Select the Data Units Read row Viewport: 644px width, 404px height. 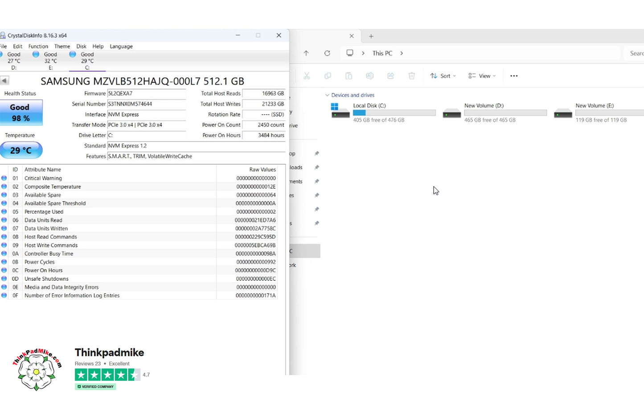pyautogui.click(x=139, y=220)
